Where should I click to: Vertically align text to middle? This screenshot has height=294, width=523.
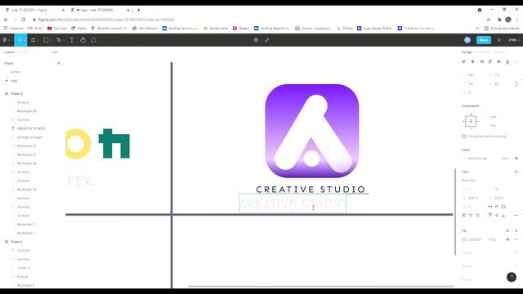(497, 216)
